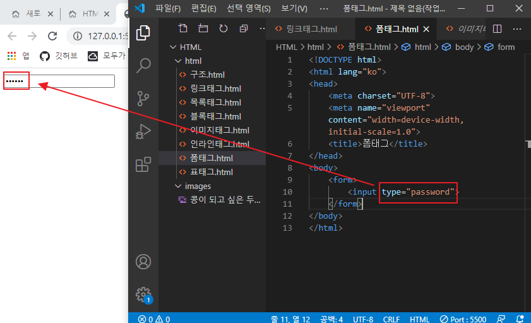Open the 파일(F) menu
The width and height of the screenshot is (531, 323).
pyautogui.click(x=168, y=8)
